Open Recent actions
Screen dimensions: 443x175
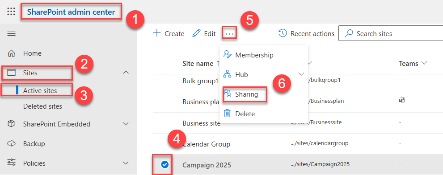click(306, 34)
